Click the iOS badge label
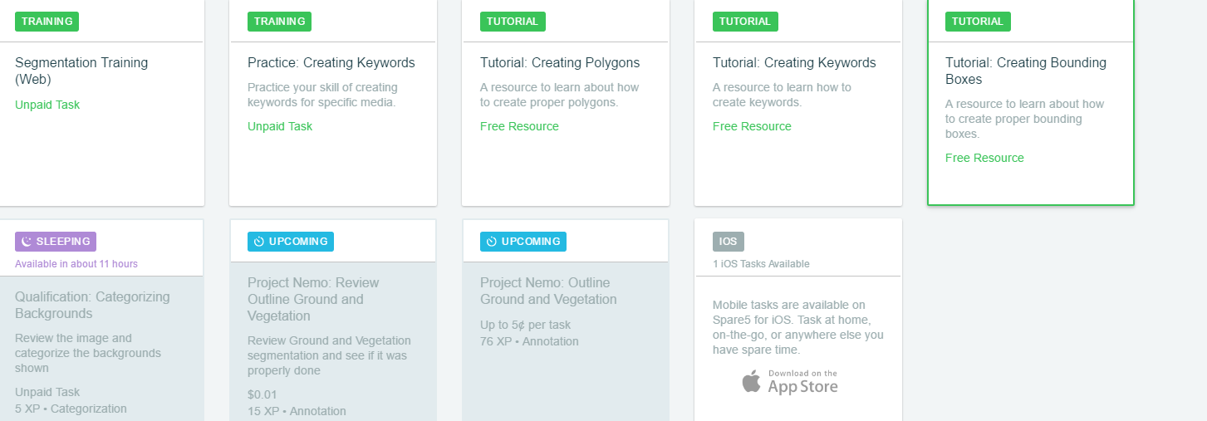Viewport: 1207px width, 421px height. point(728,242)
